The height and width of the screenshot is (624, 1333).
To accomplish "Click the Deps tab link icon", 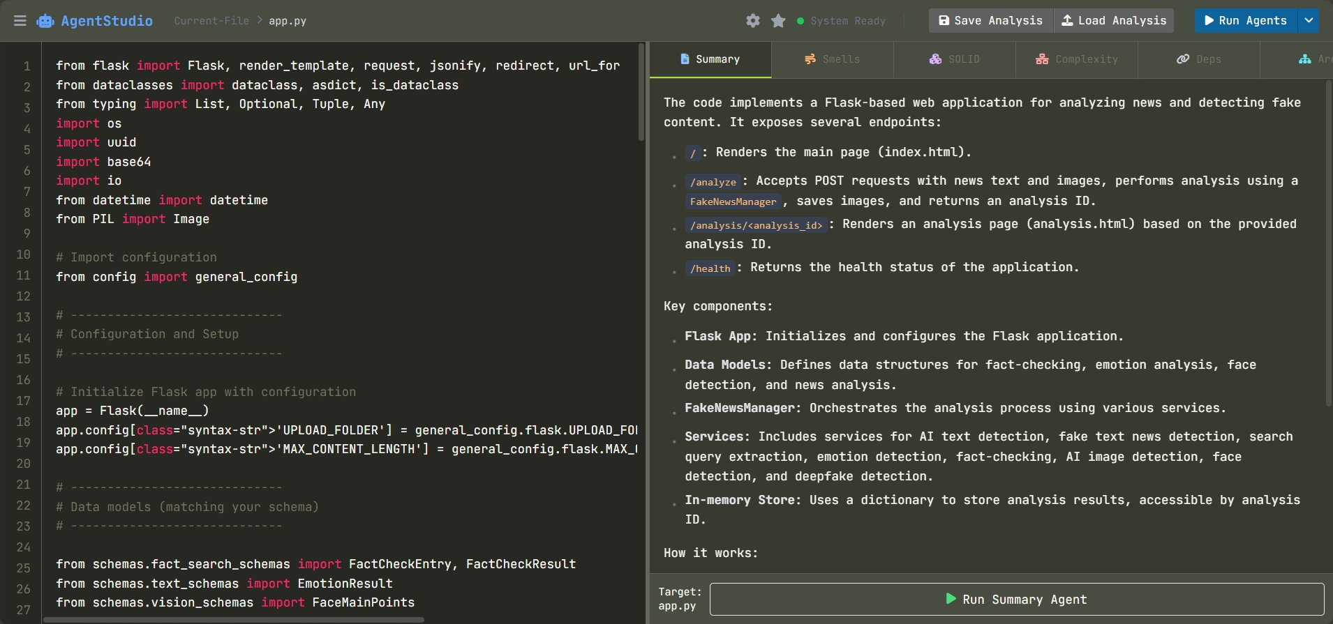I will [x=1183, y=59].
